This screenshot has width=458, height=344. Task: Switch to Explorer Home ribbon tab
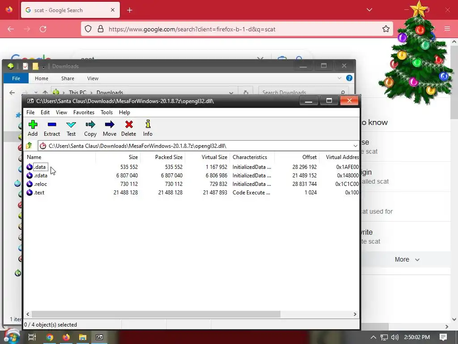pyautogui.click(x=42, y=78)
